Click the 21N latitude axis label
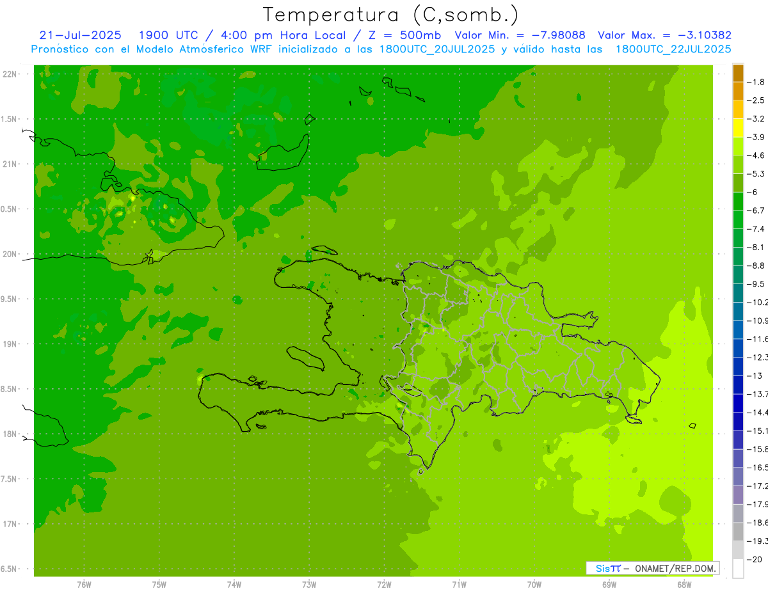 click(x=10, y=164)
